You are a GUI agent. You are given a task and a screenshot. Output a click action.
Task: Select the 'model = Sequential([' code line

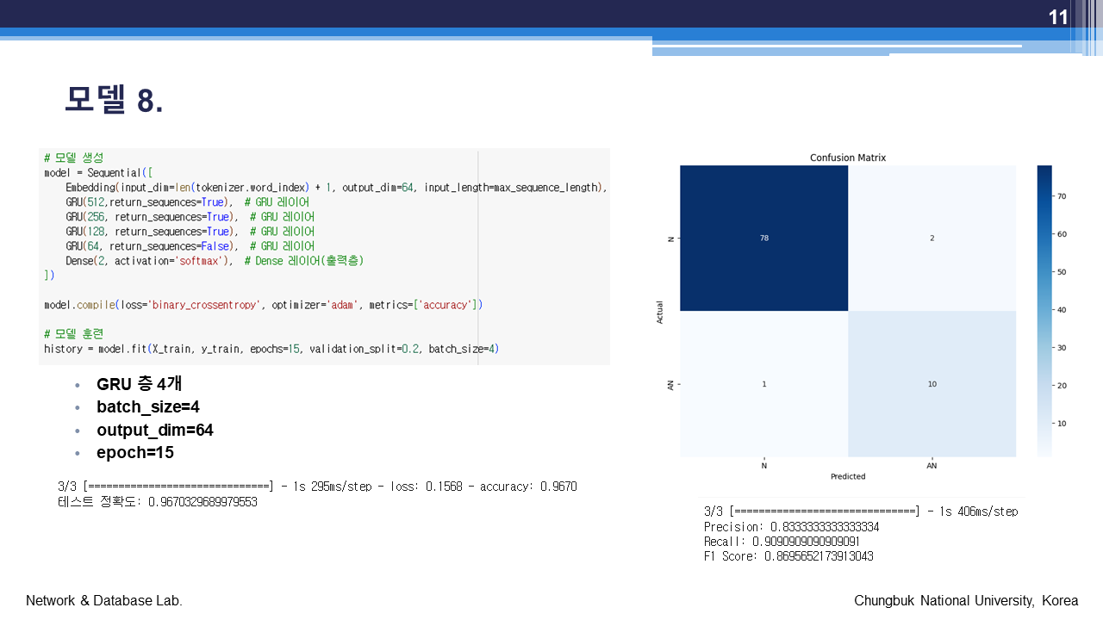click(x=98, y=172)
